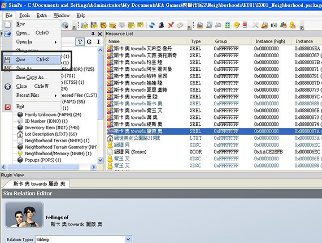Click the blue refresh arrows toolbar icon
Screen dimensions: 322x243
tap(152, 25)
